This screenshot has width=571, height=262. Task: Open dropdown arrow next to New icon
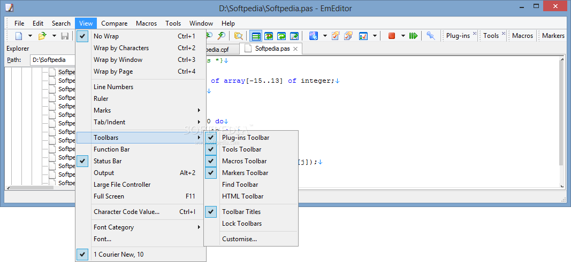30,36
